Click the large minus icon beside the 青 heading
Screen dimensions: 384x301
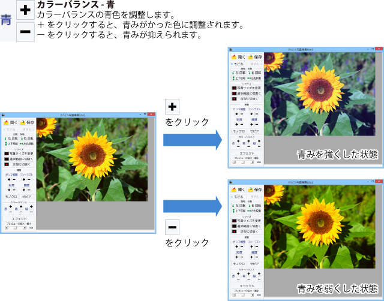(x=25, y=31)
